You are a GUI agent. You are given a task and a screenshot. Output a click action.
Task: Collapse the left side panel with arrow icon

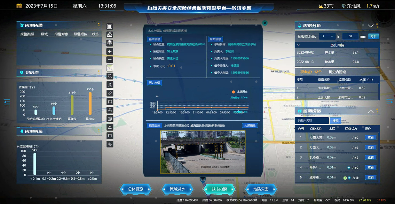(7, 102)
